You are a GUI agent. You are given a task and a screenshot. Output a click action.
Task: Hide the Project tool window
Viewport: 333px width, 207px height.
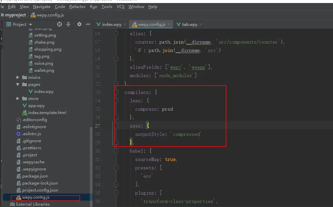click(88, 24)
